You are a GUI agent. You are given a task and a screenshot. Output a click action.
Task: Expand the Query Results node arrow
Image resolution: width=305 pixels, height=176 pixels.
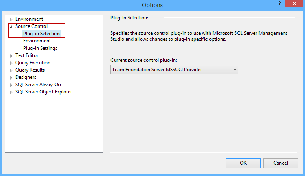pos(11,70)
